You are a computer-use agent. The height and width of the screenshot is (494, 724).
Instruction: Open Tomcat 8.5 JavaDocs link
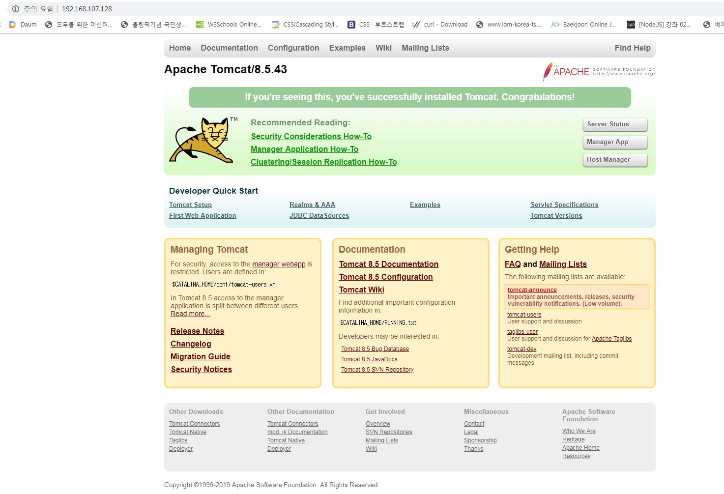click(369, 359)
